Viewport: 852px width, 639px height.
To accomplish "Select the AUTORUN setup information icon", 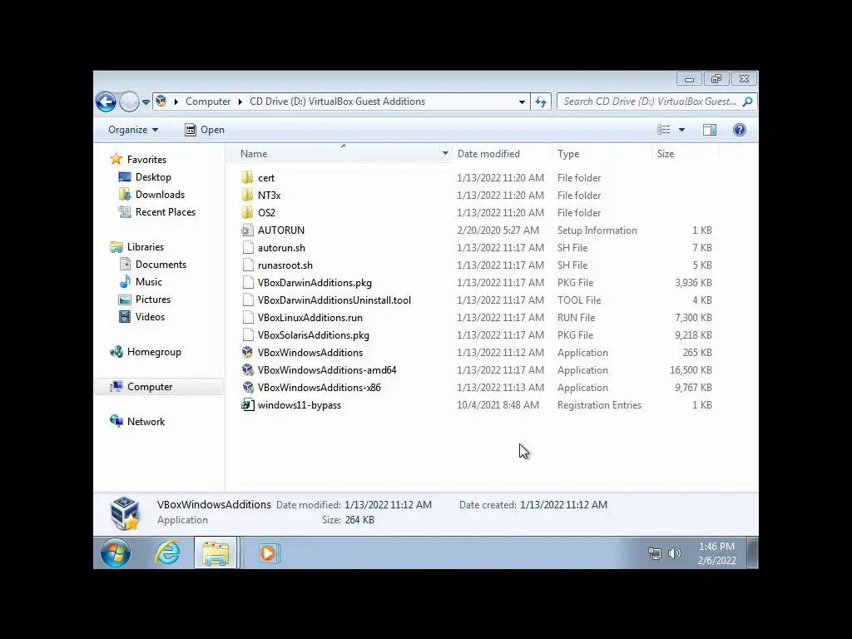I will (248, 230).
